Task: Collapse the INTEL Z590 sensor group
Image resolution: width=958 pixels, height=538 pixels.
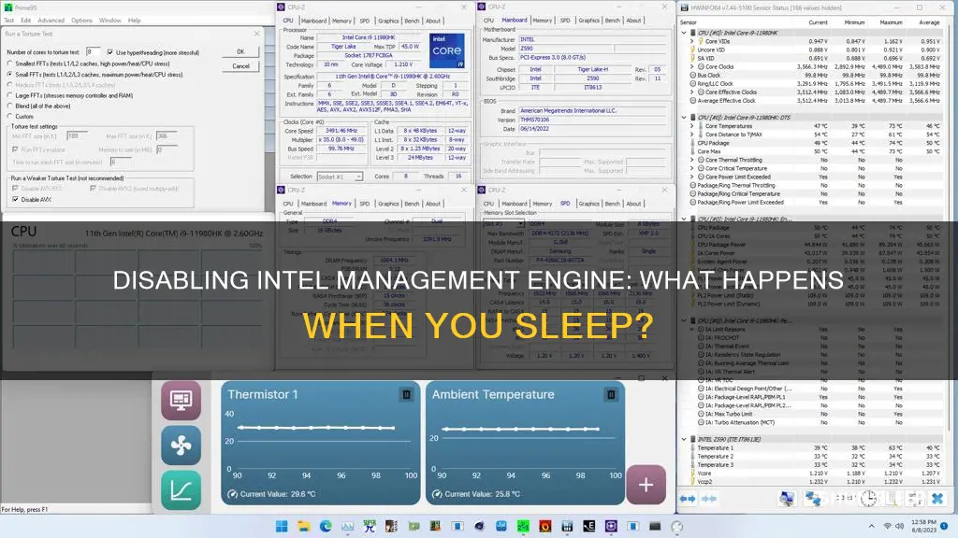Action: [684, 439]
